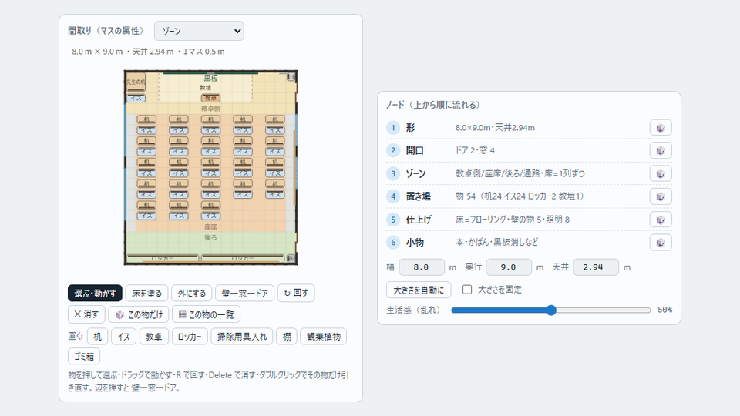Image resolution: width=740 pixels, height=416 pixels.
Task: Place a 机 from the 置く row
Action: (97, 337)
